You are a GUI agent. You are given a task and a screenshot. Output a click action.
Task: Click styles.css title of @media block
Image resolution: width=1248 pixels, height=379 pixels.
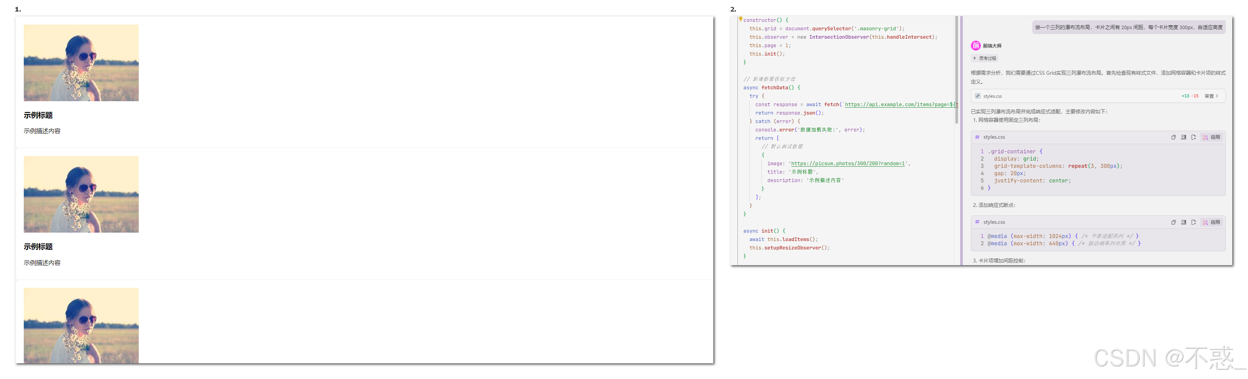(994, 222)
